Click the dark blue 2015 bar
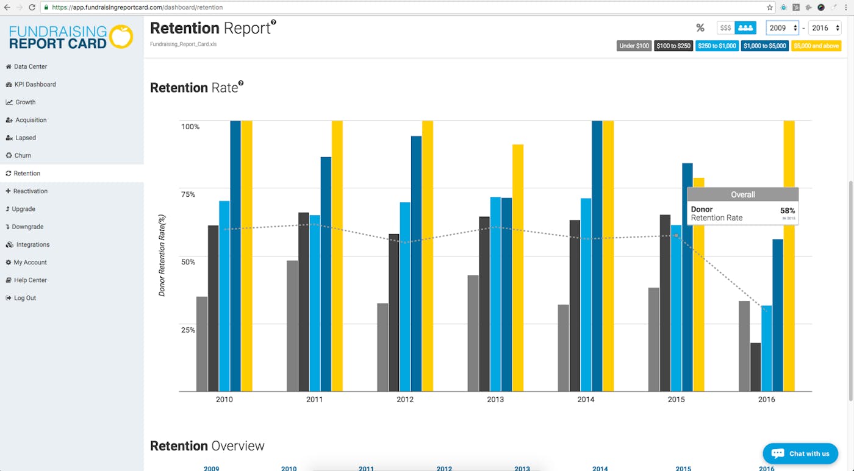The width and height of the screenshot is (854, 471). click(x=687, y=277)
